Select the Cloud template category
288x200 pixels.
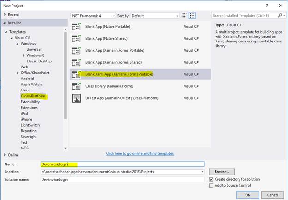(25, 90)
